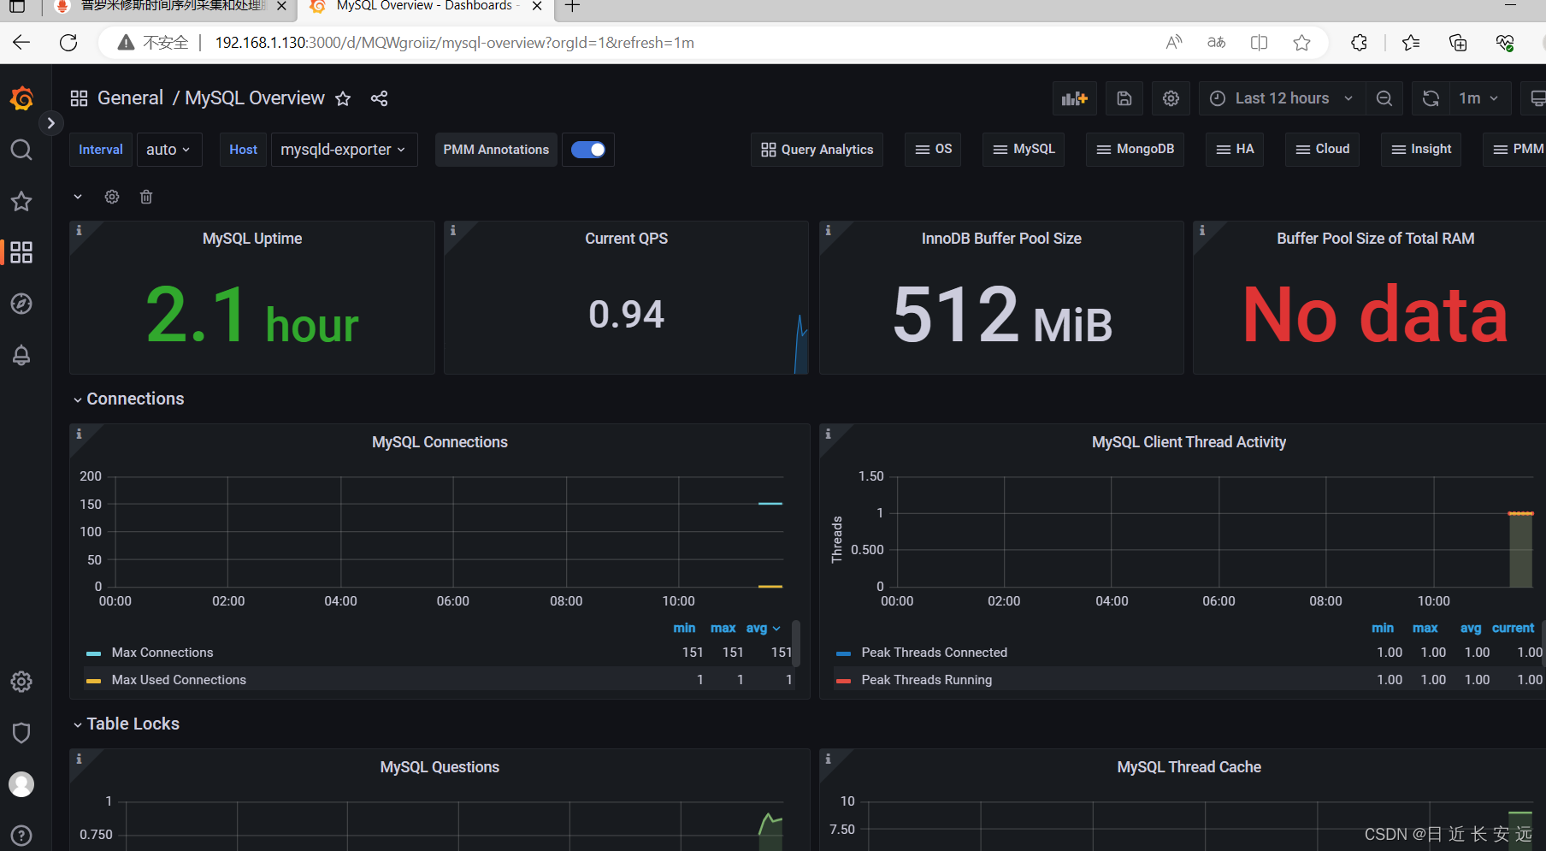Open the Cloud dashboards menu

(1322, 150)
